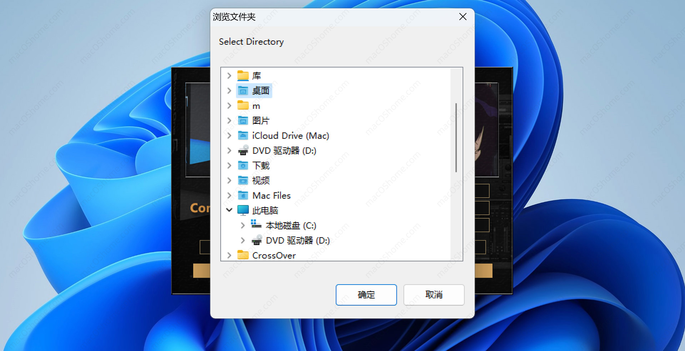This screenshot has height=351, width=685.
Task: Expand the 视频 tree node
Action: (229, 181)
